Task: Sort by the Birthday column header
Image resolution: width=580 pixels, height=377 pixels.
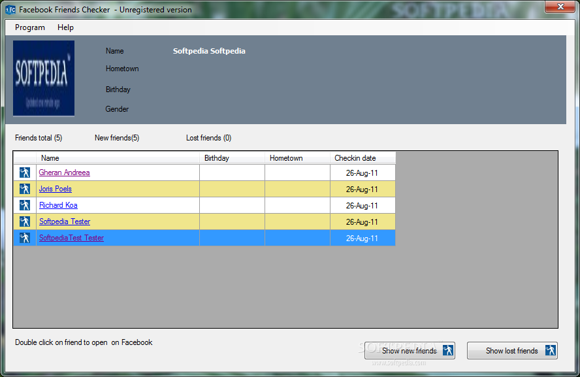Action: [232, 158]
